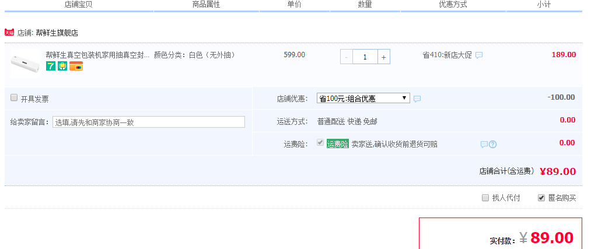Click the 卖家送,确认收货前退货可赔 description
The width and height of the screenshot is (591, 249).
[x=394, y=144]
